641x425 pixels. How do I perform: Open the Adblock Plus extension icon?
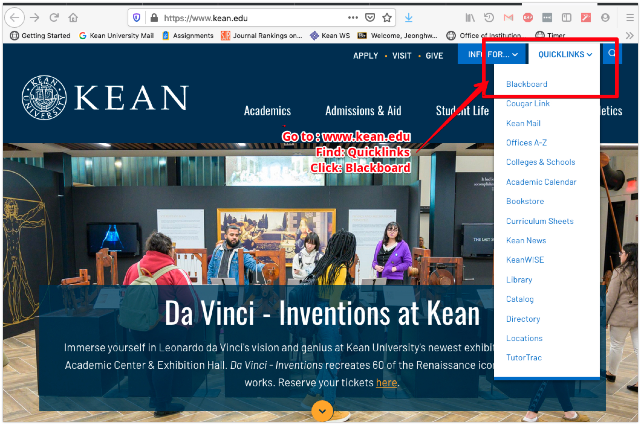point(528,18)
